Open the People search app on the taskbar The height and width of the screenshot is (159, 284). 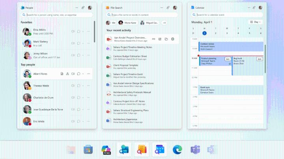(124, 150)
